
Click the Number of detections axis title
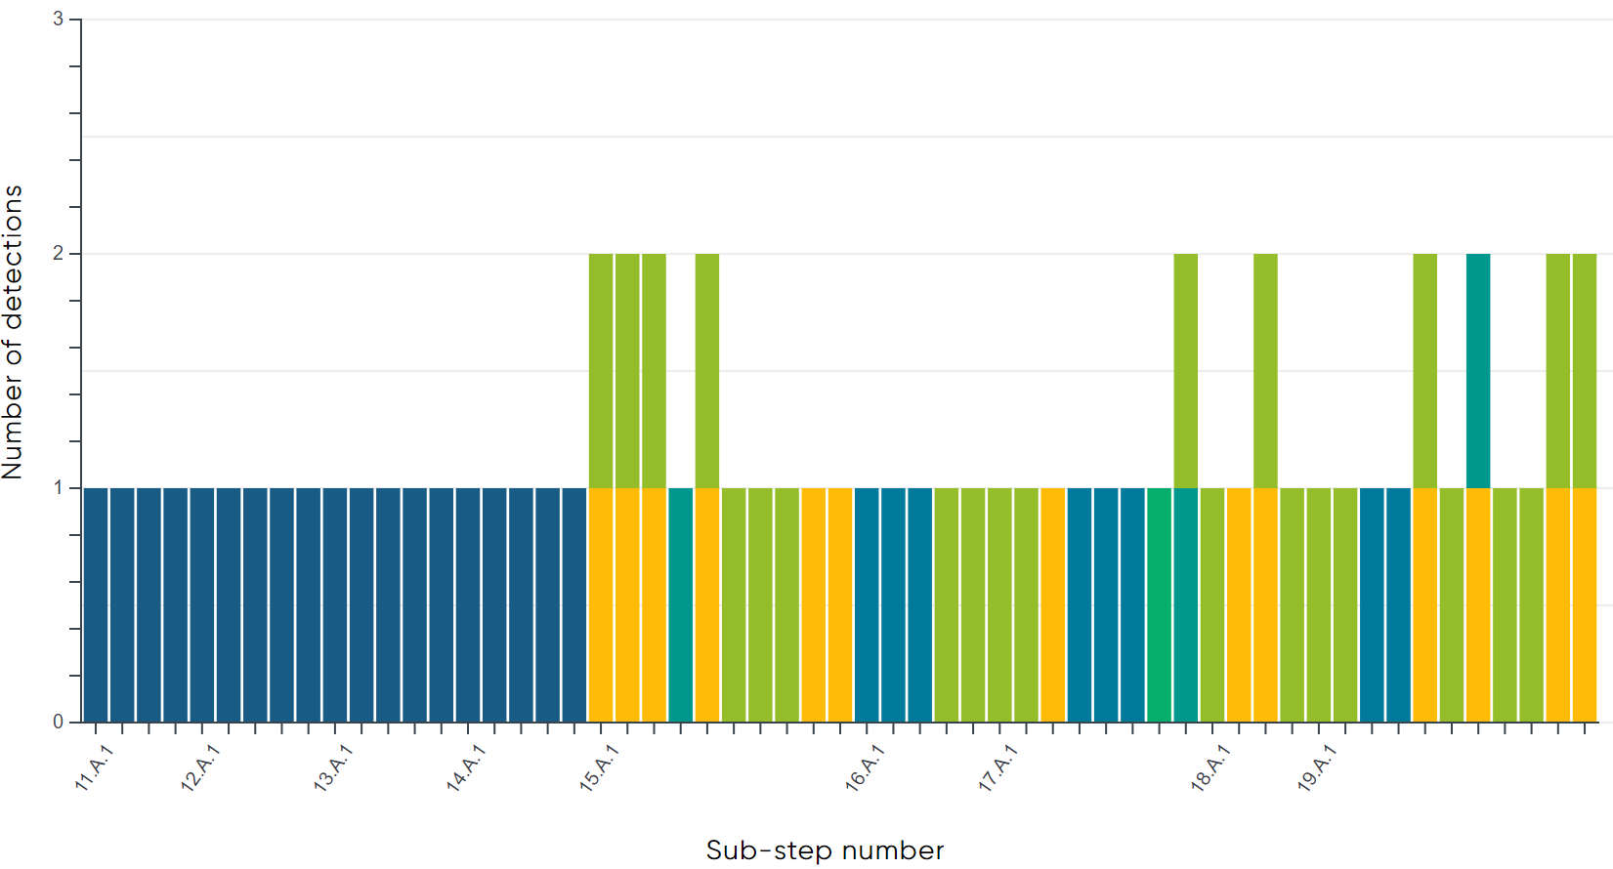point(13,332)
